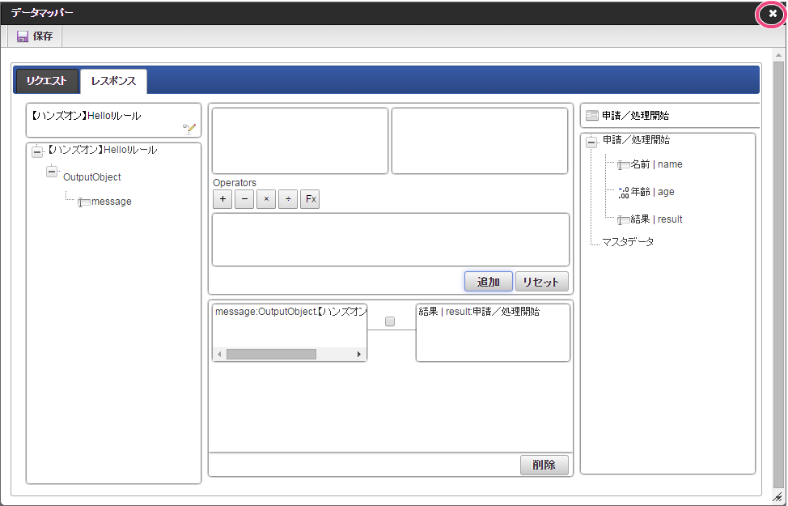Insert the divide operator

[x=288, y=199]
